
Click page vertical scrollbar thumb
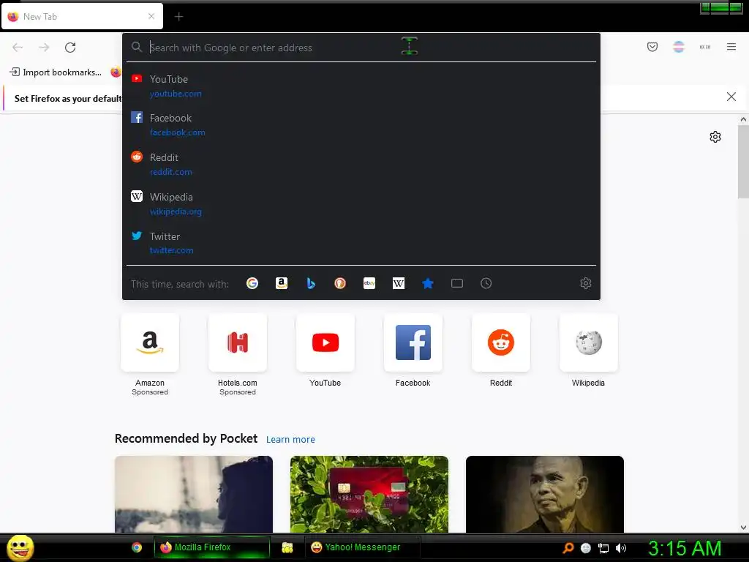pos(743,162)
